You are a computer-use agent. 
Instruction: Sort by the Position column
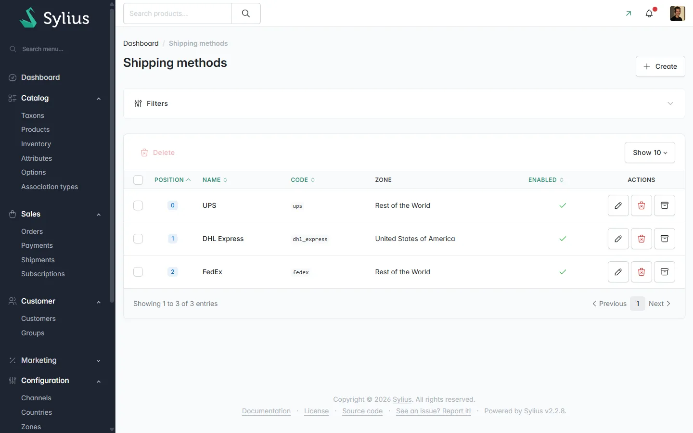172,180
